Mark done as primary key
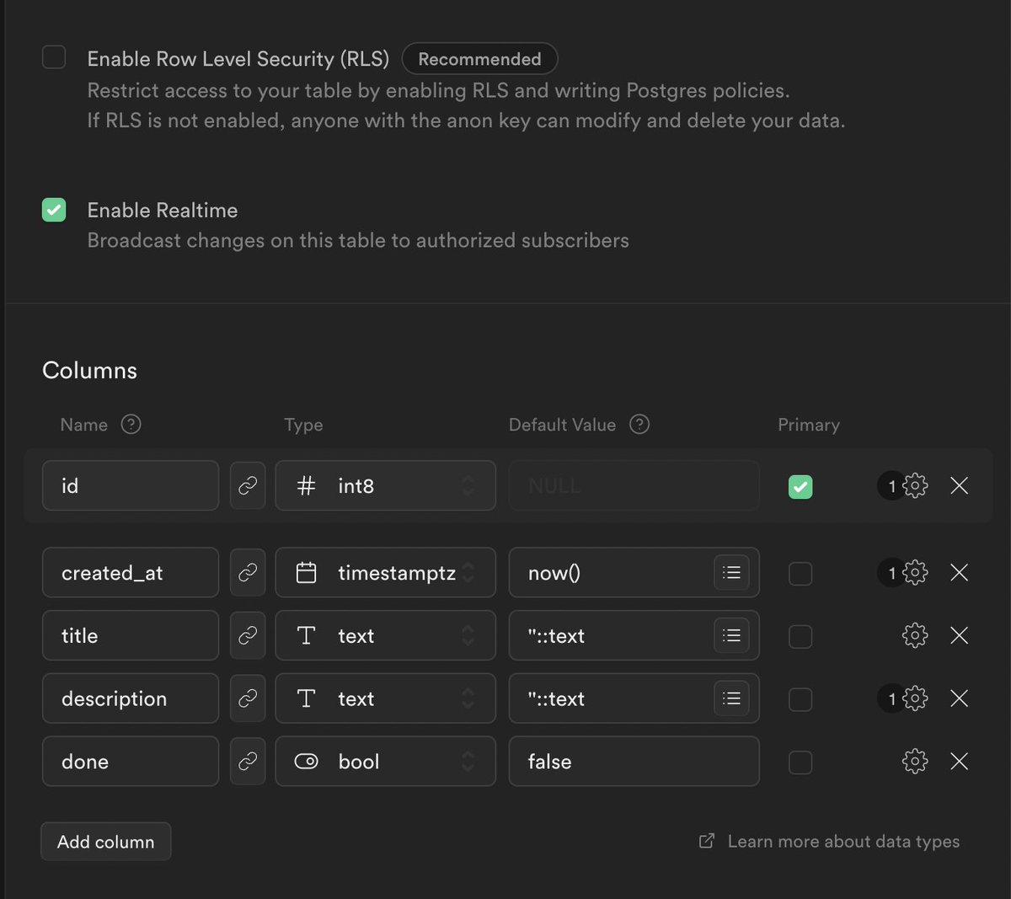 [x=800, y=763]
